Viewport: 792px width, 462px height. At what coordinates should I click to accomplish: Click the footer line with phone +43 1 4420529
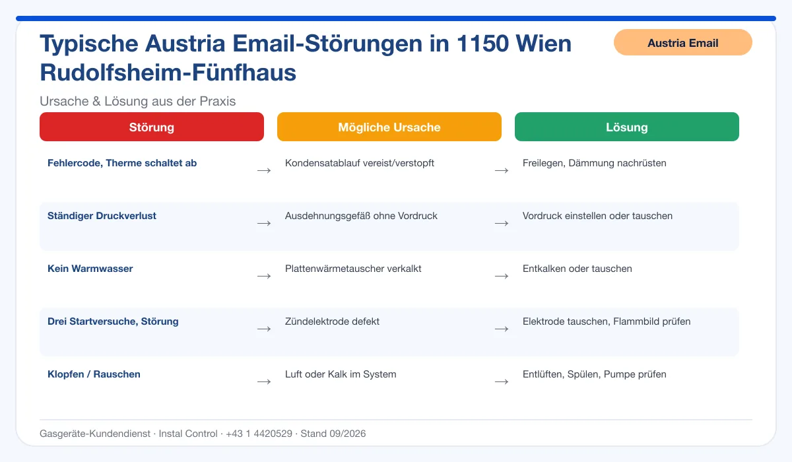(203, 434)
